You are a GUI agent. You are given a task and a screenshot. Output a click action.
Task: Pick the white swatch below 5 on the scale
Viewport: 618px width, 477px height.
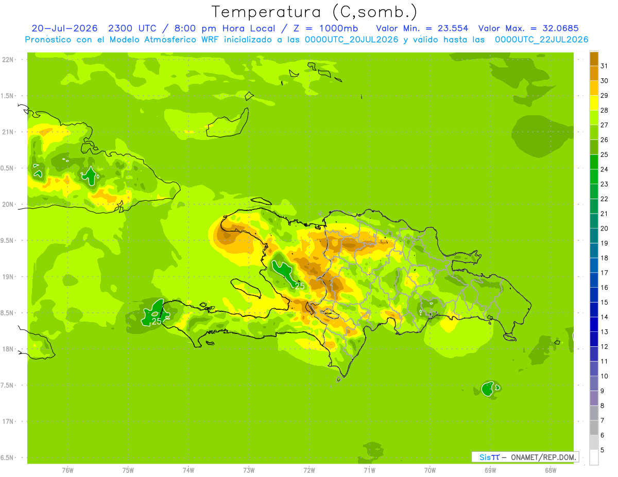click(x=594, y=457)
